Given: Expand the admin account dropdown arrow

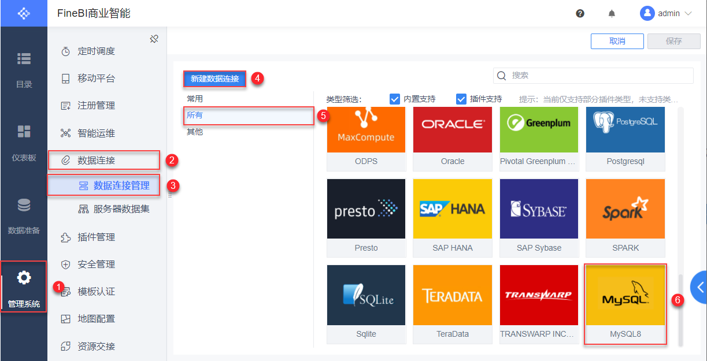Looking at the screenshot, I should (688, 13).
